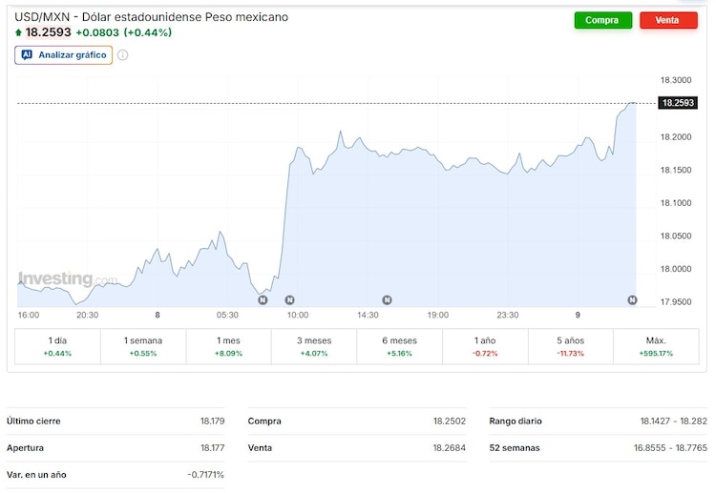Click the Compra quote 18.2502
Screen dimensions: 716x493
450,421
